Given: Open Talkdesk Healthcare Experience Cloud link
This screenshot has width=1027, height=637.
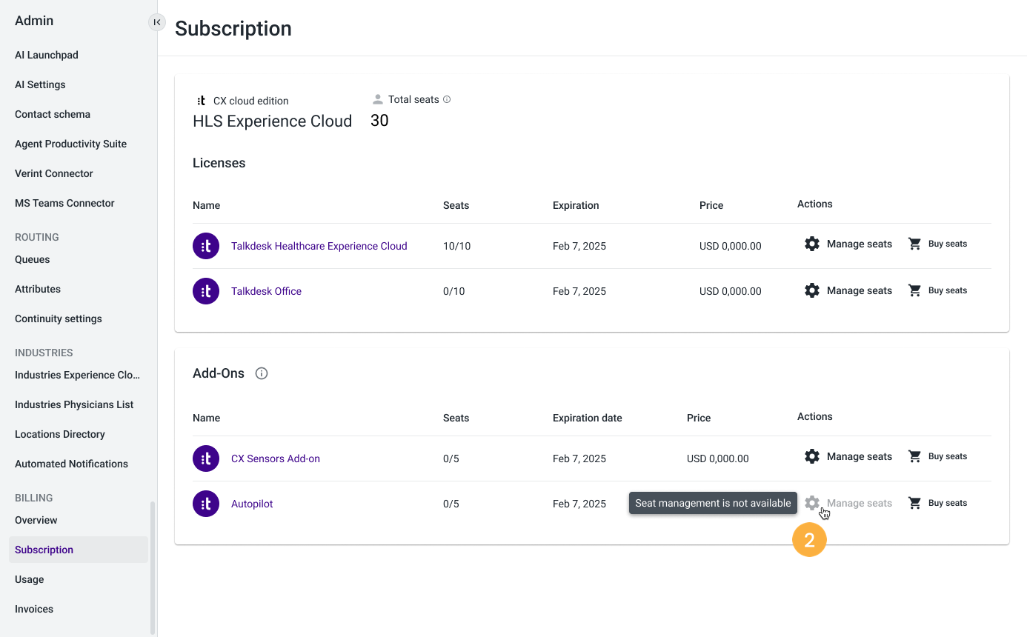Looking at the screenshot, I should coord(319,246).
